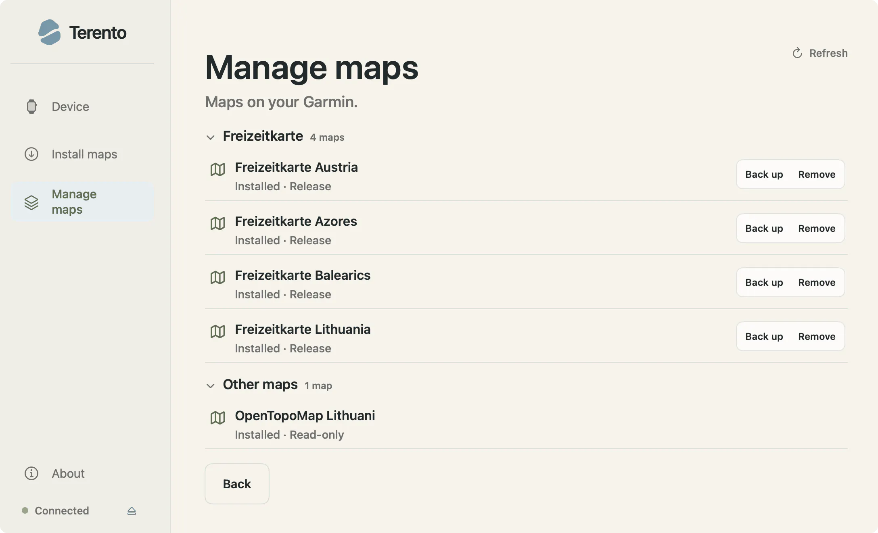This screenshot has width=878, height=533.
Task: Back up Freizeitkarte Lithuania
Action: 764,336
